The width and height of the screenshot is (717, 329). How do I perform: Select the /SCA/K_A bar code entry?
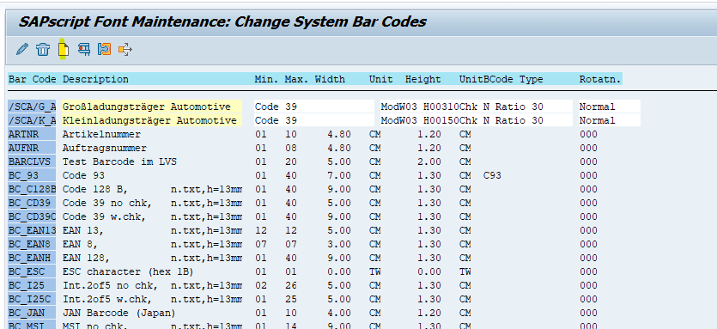click(x=32, y=121)
